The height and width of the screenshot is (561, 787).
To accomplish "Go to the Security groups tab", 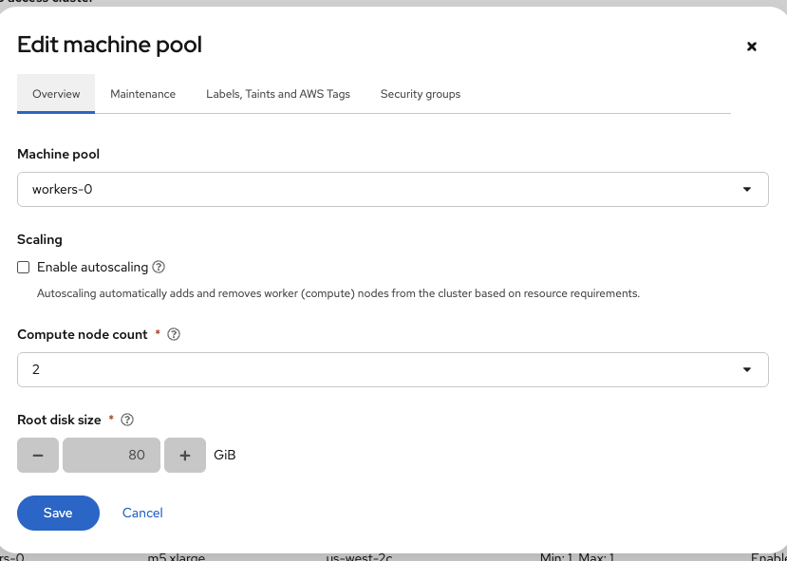I will coord(421,94).
